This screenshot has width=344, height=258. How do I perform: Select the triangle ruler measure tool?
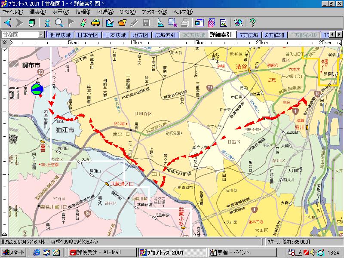[x=161, y=22]
